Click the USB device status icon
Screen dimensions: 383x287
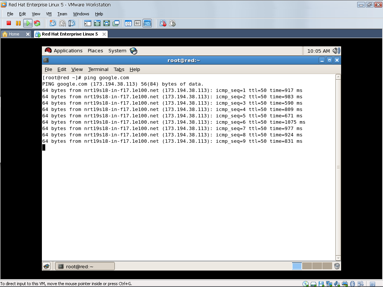(x=360, y=284)
